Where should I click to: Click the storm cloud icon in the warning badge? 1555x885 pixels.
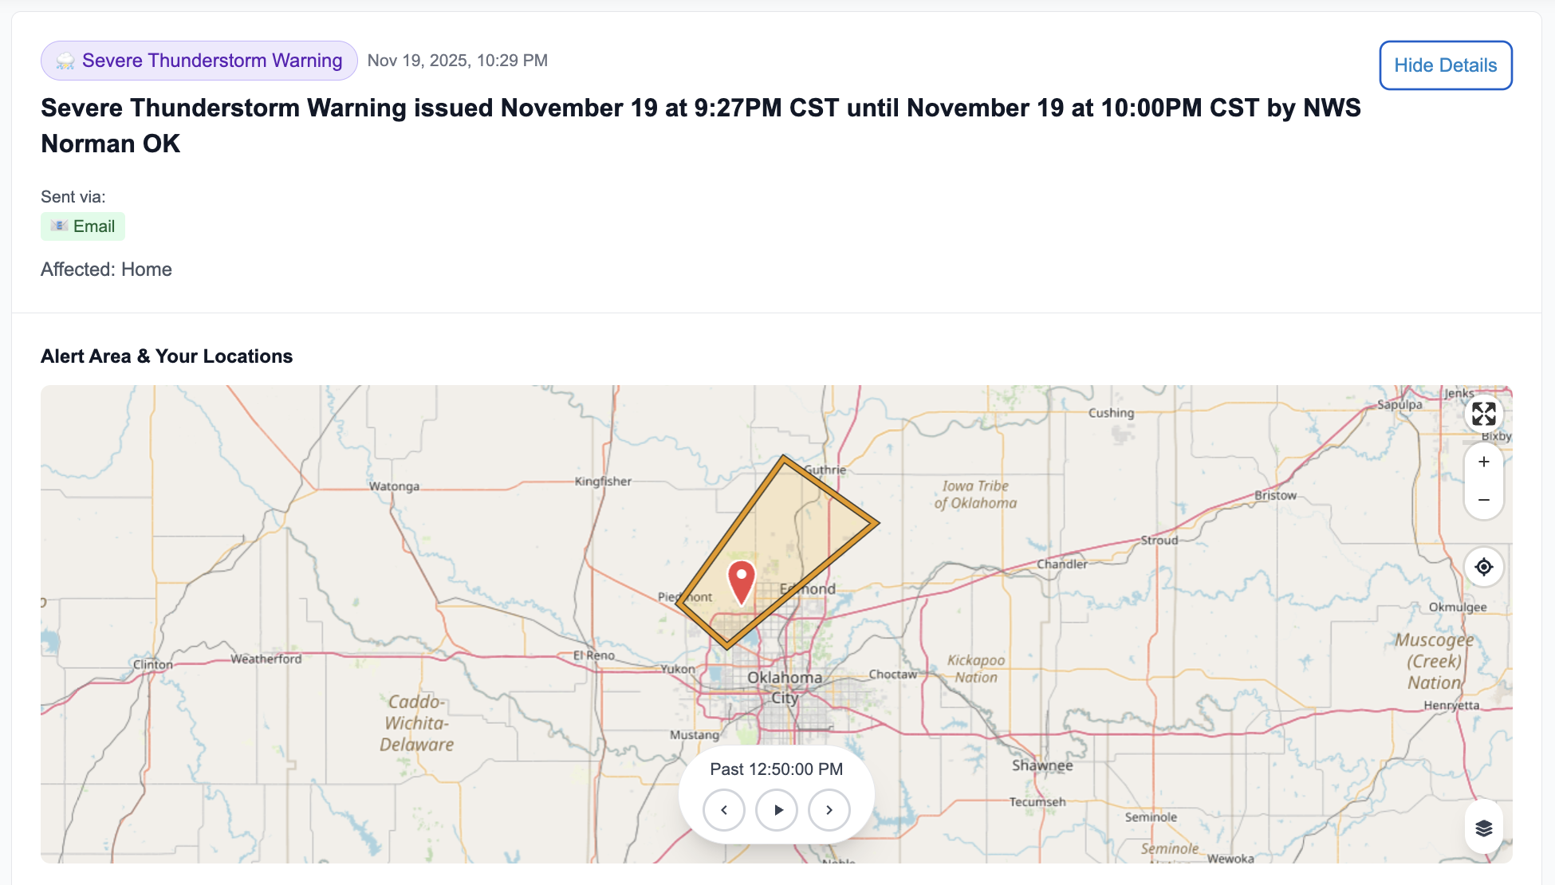pyautogui.click(x=65, y=60)
